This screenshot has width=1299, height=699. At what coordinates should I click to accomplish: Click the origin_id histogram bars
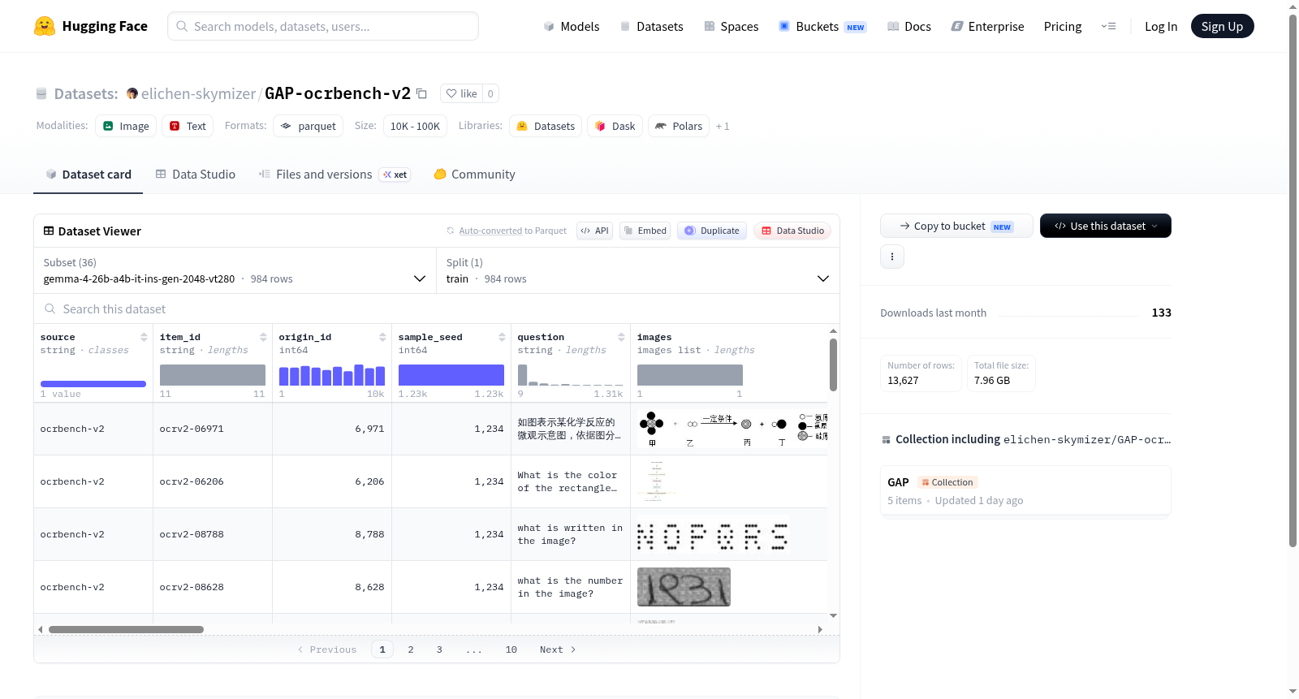pos(332,375)
